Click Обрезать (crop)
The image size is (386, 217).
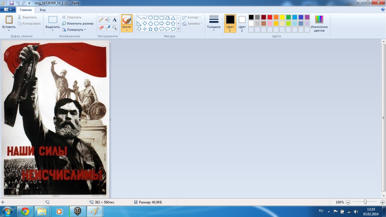[72, 17]
